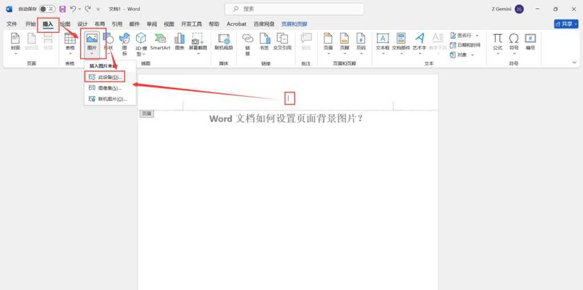Viewport: 583px width, 290px height.
Task: Open the 页眉和页脚 ribbon tab
Action: tap(294, 24)
